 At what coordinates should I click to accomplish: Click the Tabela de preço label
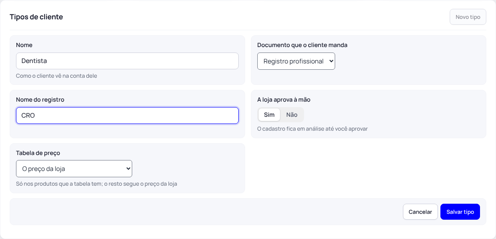(38, 153)
